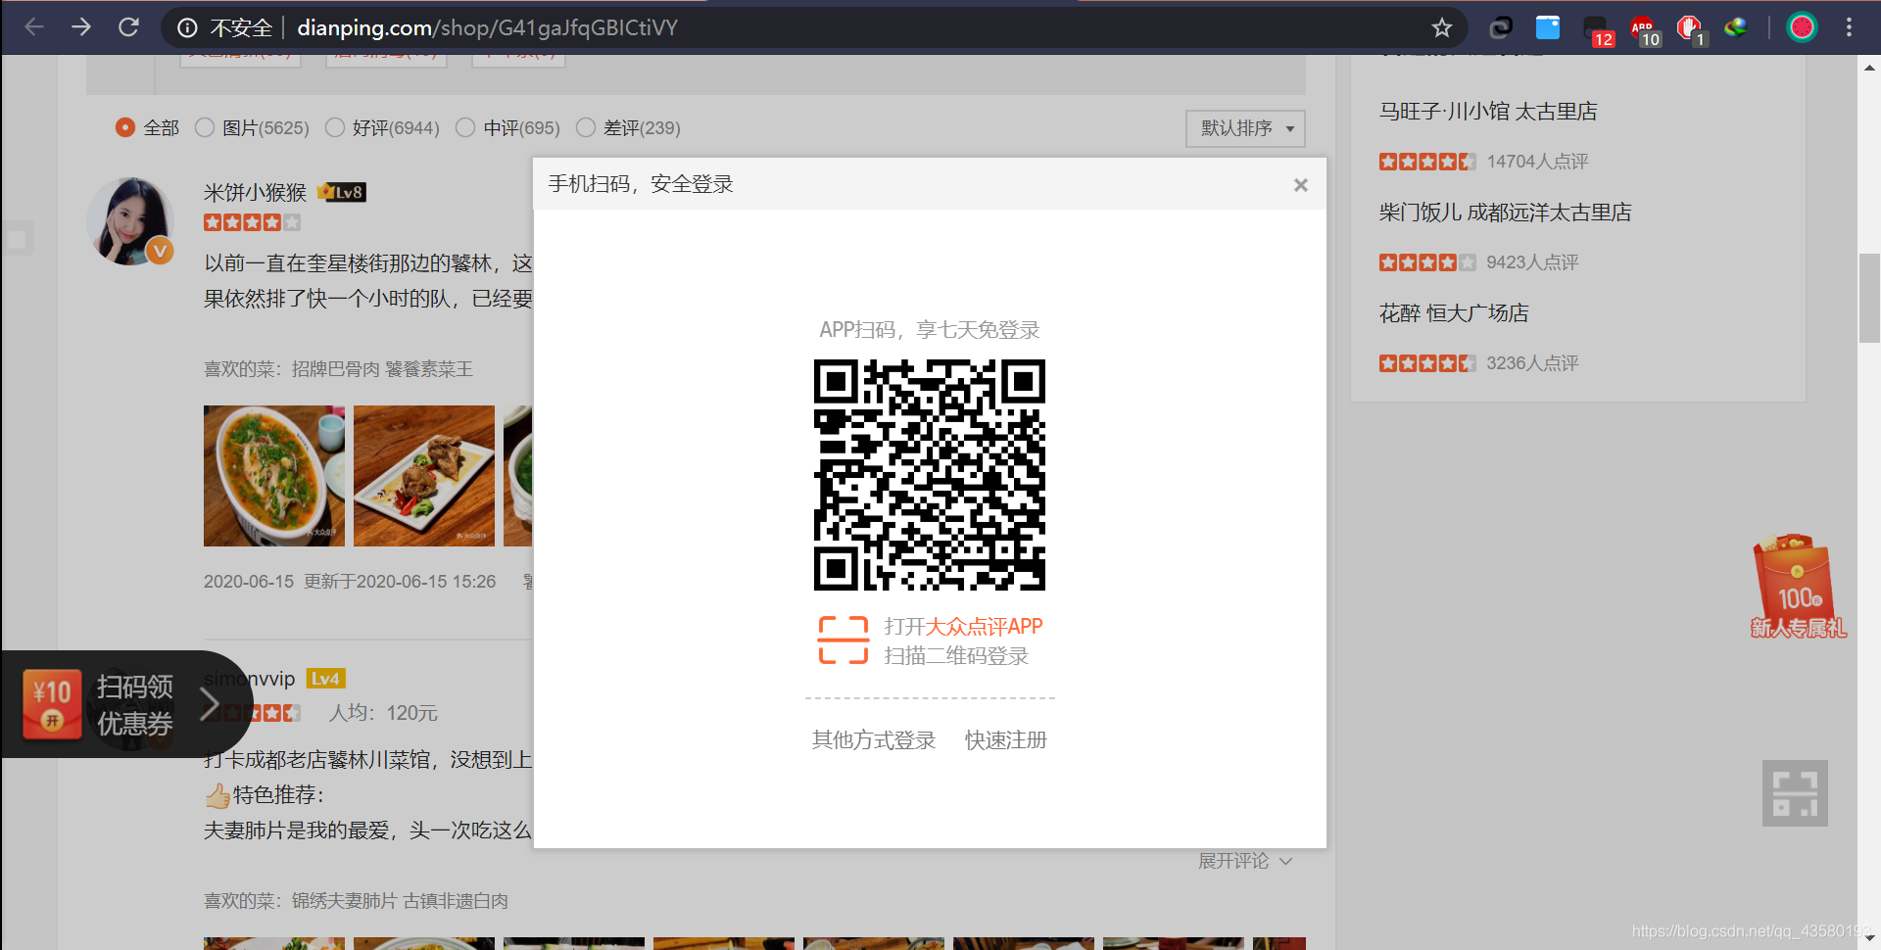Open the red shield extension with badge 1

point(1691,29)
